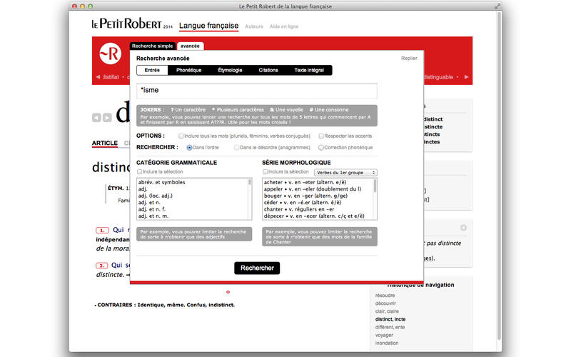Open Aide en ligne link

(x=283, y=26)
